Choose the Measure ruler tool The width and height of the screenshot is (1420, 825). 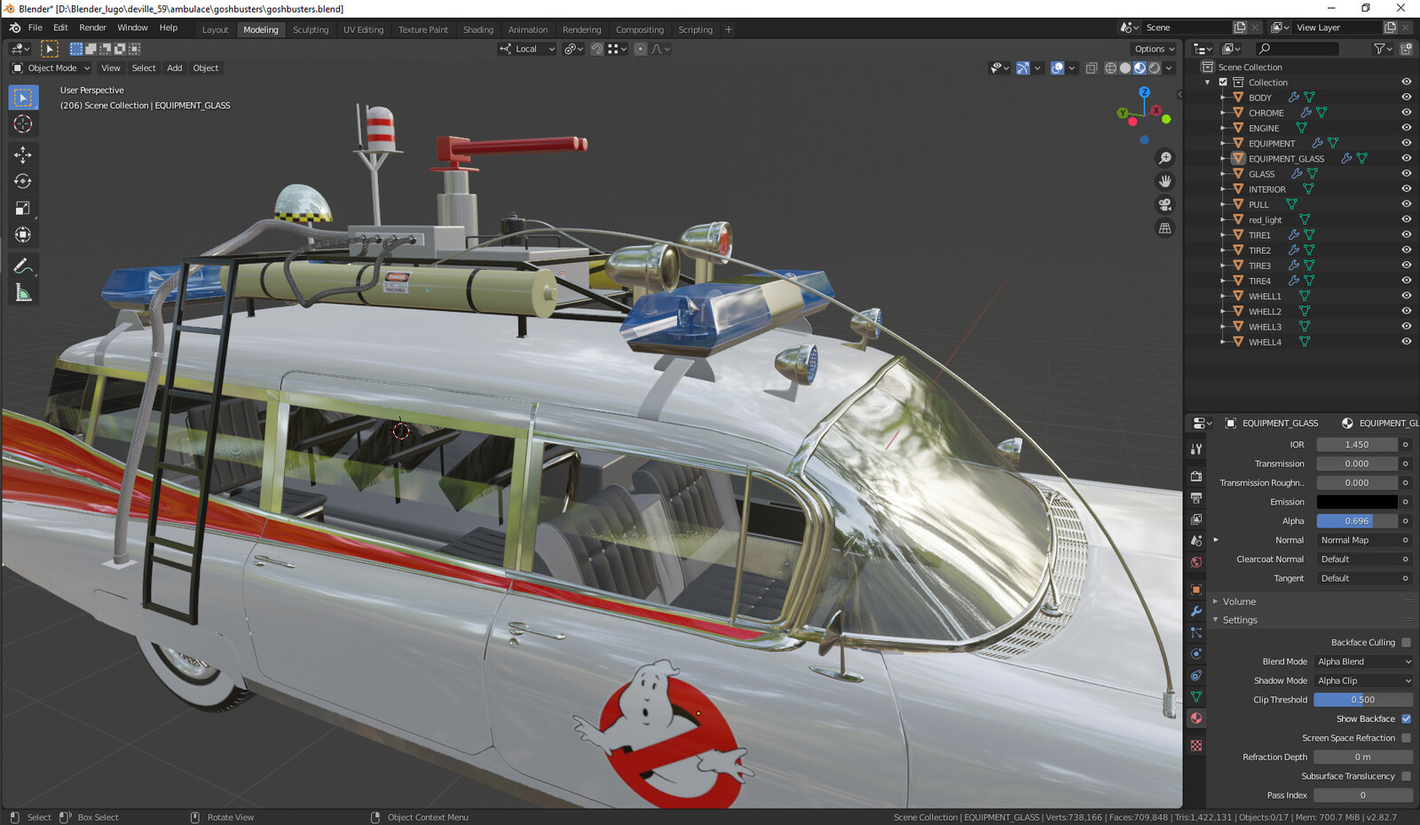point(23,293)
